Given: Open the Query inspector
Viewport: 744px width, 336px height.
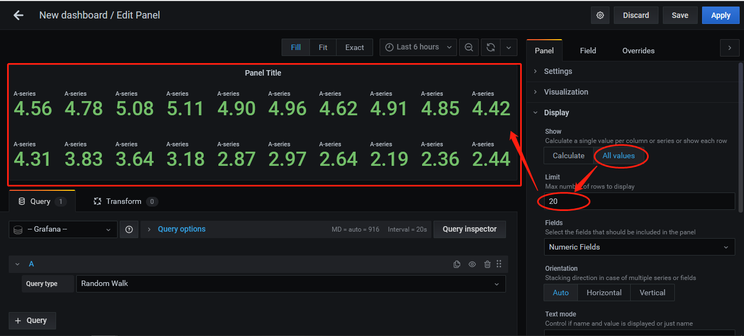Looking at the screenshot, I should (x=469, y=229).
